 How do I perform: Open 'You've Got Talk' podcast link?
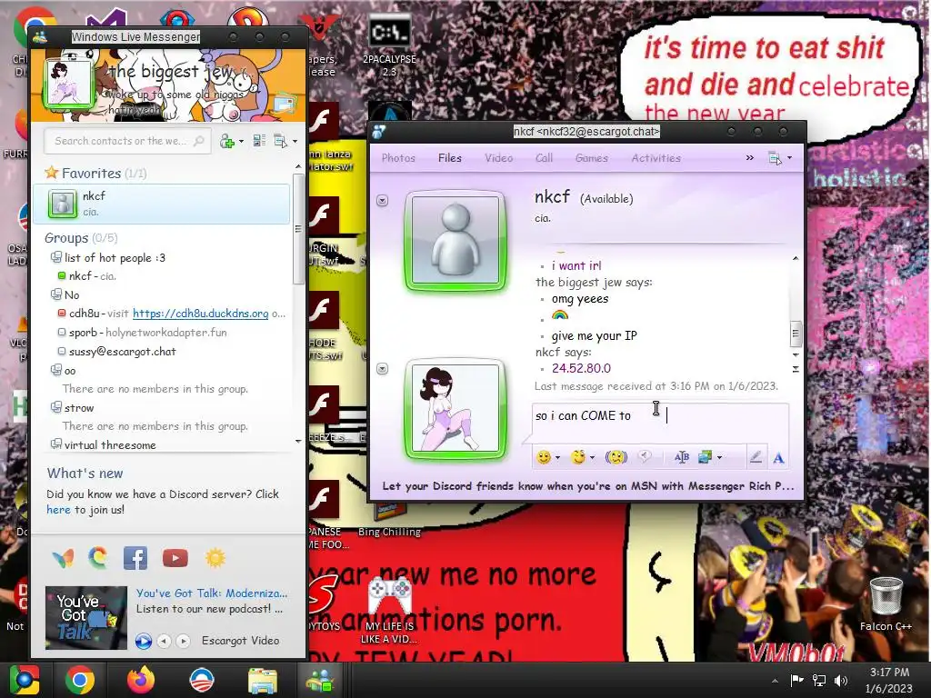click(211, 593)
